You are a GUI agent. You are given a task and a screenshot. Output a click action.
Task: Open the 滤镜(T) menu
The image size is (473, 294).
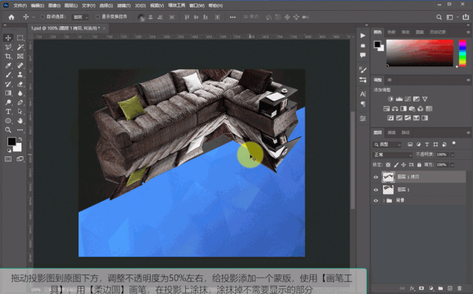(124, 5)
